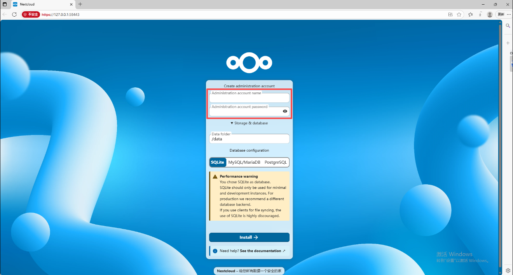Toggle password visibility eye icon
The width and height of the screenshot is (513, 275).
pos(285,111)
